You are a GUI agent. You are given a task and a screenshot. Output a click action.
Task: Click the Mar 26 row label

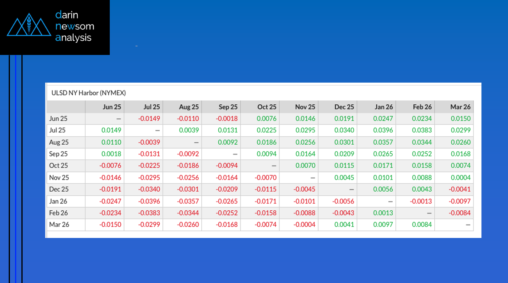59,225
